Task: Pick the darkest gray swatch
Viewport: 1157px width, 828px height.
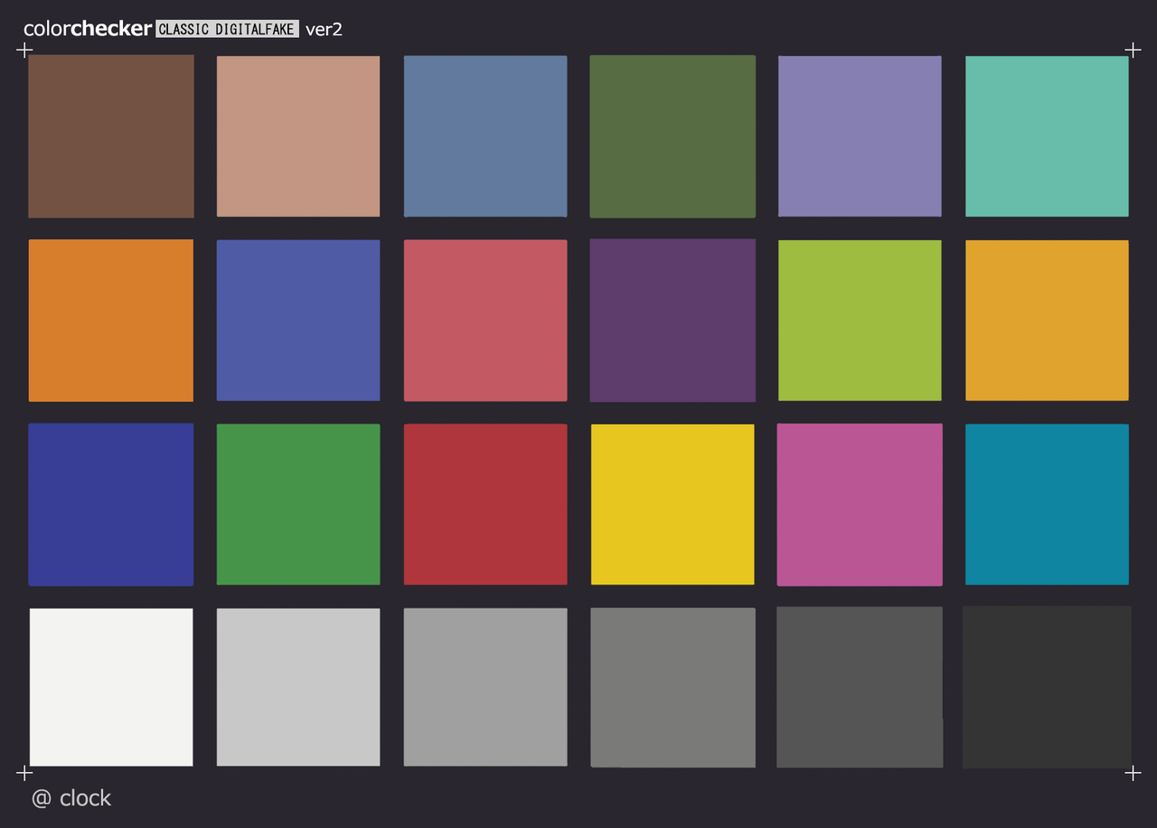Action: click(1047, 687)
